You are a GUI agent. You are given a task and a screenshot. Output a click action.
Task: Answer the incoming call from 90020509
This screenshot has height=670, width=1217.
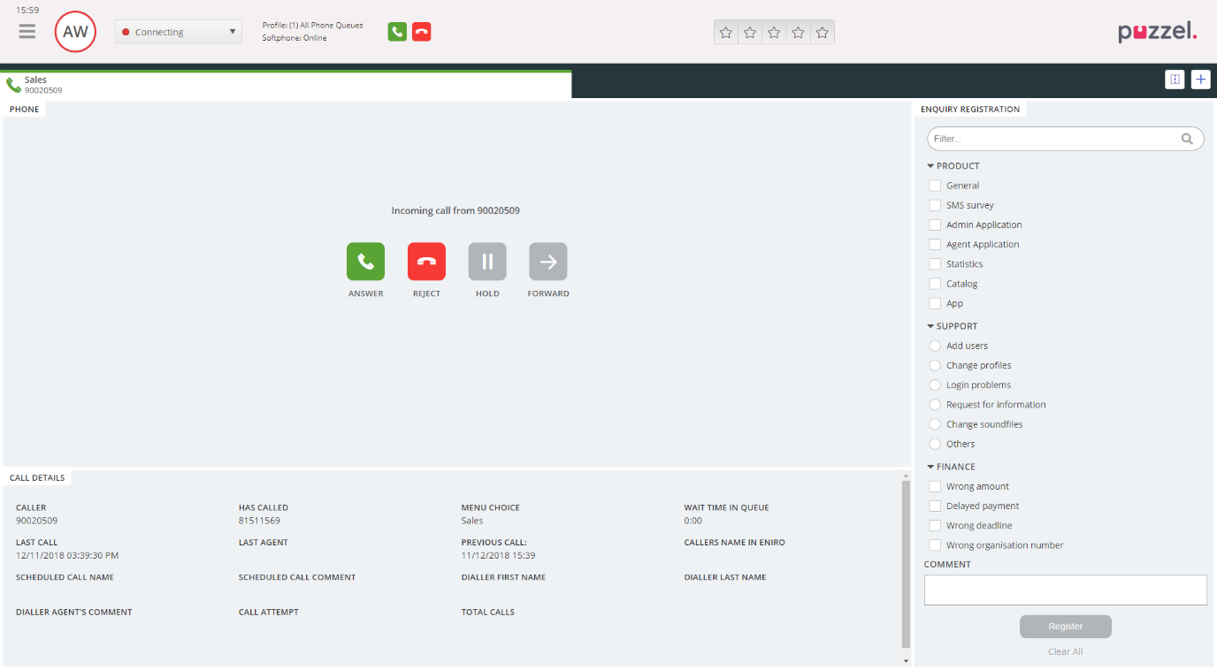[365, 261]
